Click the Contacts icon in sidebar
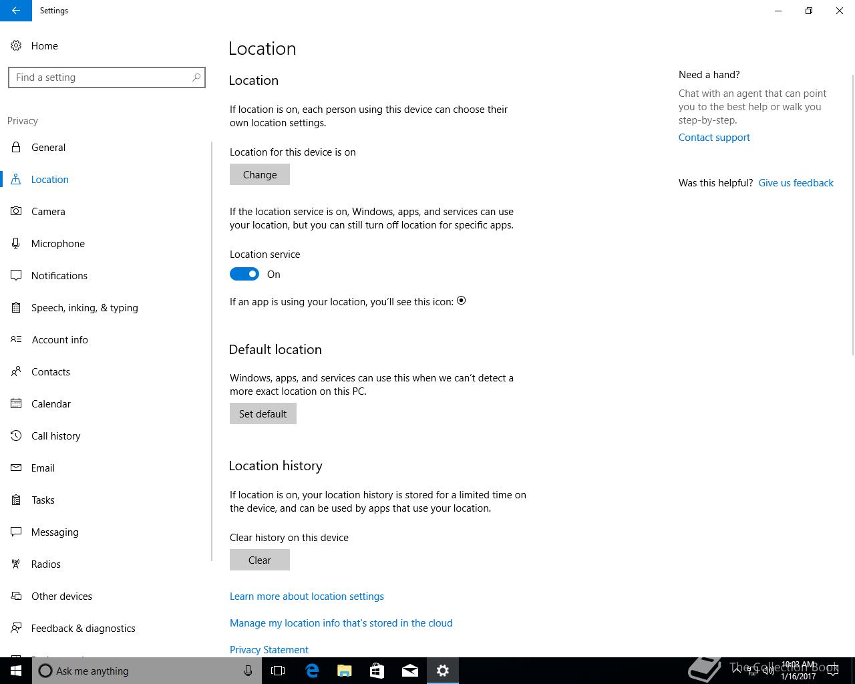 click(16, 372)
